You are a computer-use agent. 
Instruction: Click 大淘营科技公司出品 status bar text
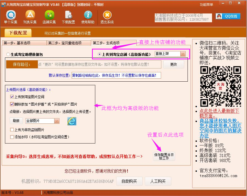pyautogui.click(x=58, y=192)
